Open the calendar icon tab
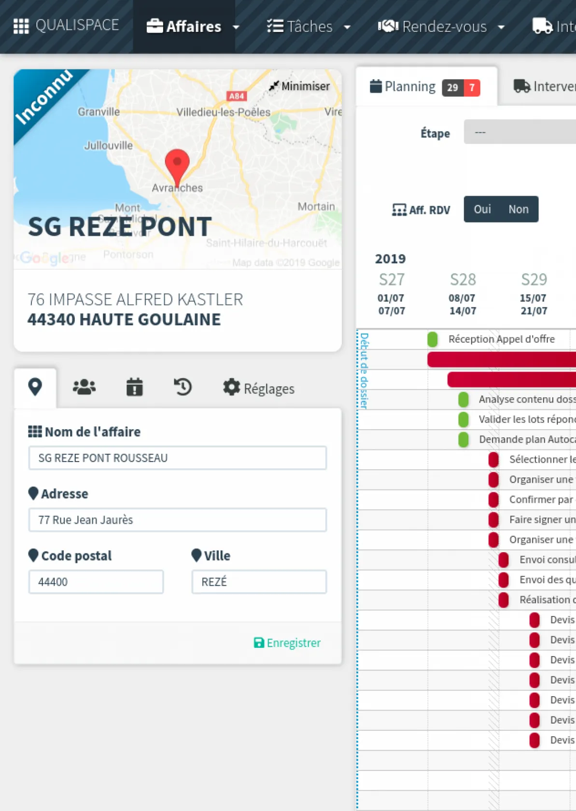 pyautogui.click(x=134, y=387)
